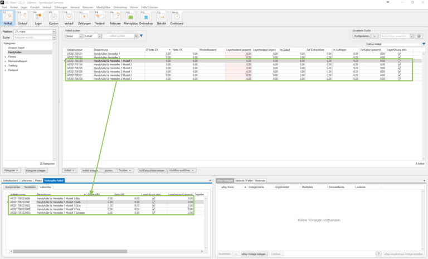This screenshot has width=428, height=259.
Task: Toggle Lagerführung aktiv for Handyhüllen Hersteller 1
Action: click(399, 54)
